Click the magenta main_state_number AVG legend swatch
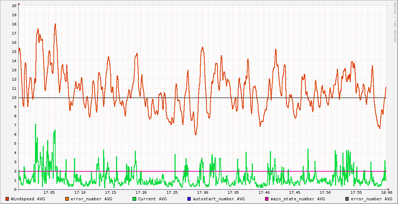Viewport: 398px width, 204px height. pyautogui.click(x=267, y=199)
